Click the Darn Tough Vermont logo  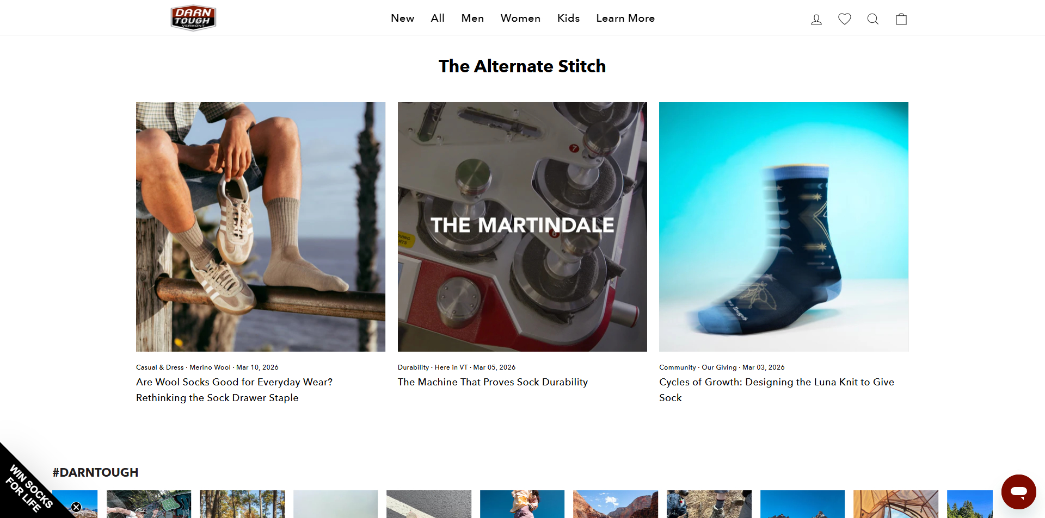[x=193, y=18]
